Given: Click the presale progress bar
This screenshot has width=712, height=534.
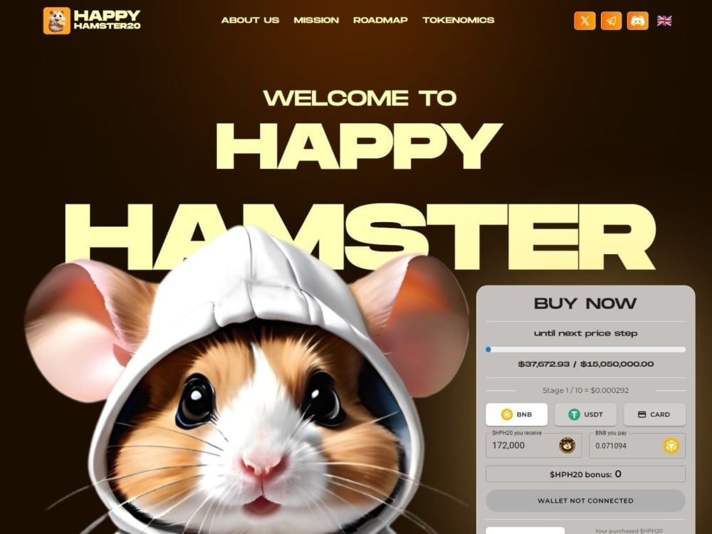Looking at the screenshot, I should tap(586, 349).
